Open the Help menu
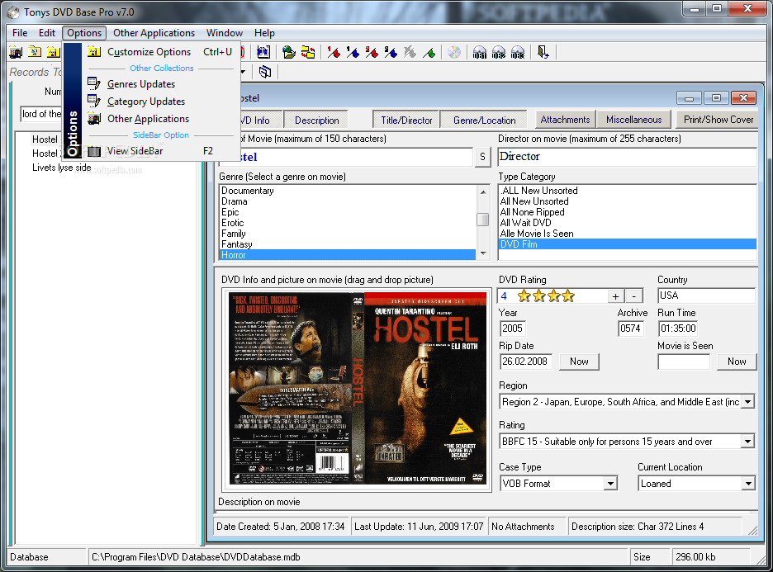The width and height of the screenshot is (773, 572). (264, 33)
